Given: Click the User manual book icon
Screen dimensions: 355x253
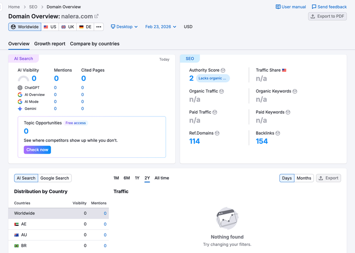Looking at the screenshot, I should pyautogui.click(x=278, y=7).
